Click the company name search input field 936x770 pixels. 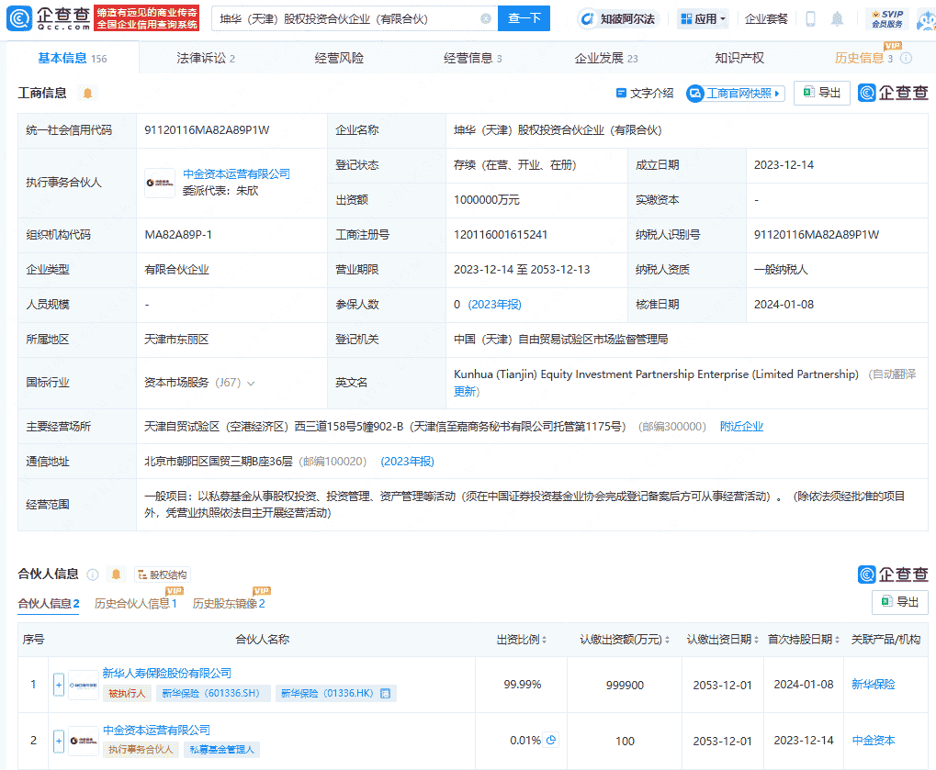(347, 18)
